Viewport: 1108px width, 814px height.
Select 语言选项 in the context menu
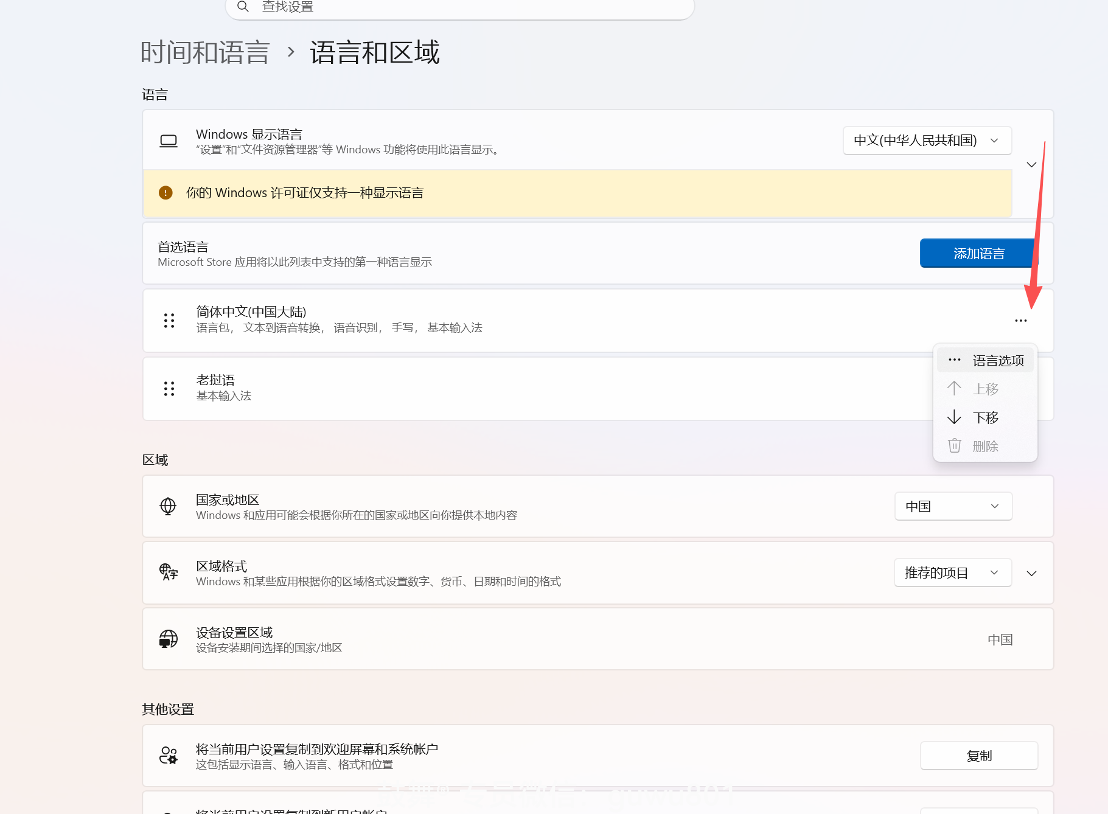985,360
